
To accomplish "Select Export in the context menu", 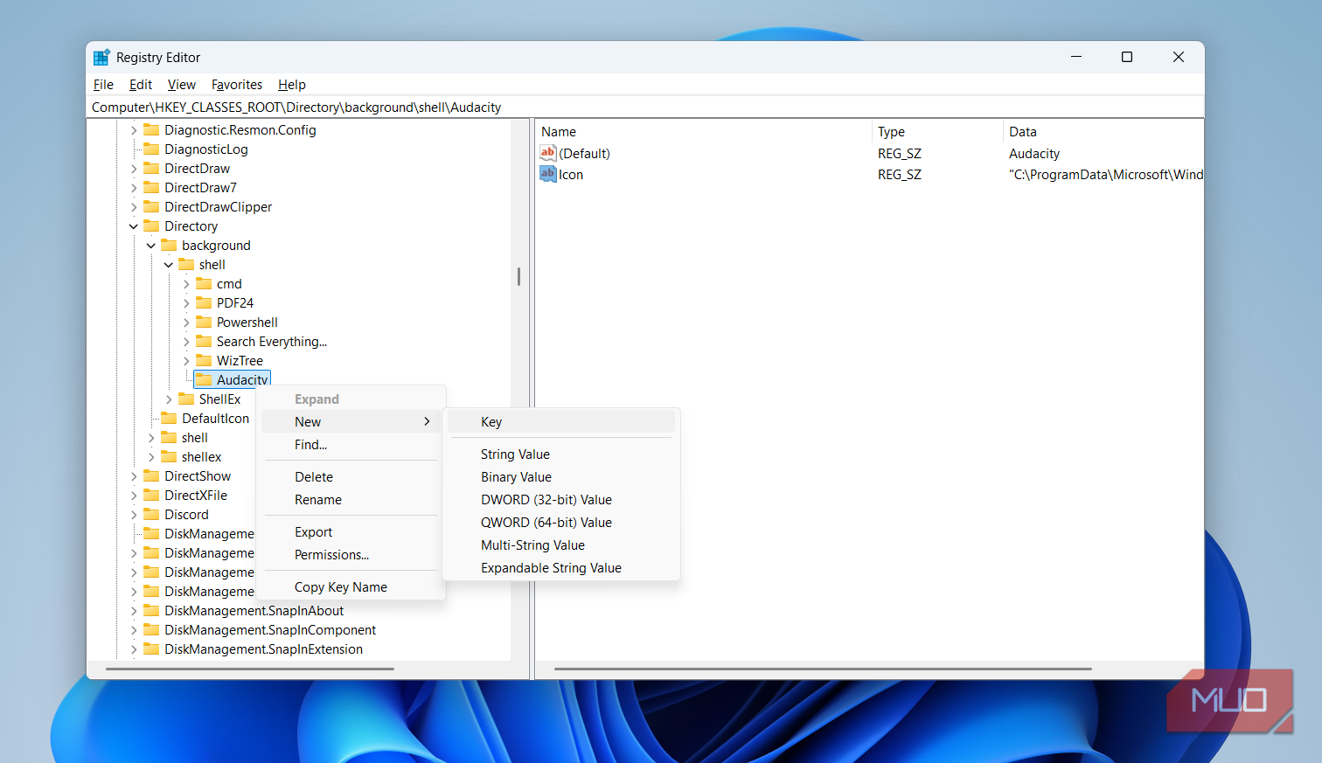I will [351, 532].
